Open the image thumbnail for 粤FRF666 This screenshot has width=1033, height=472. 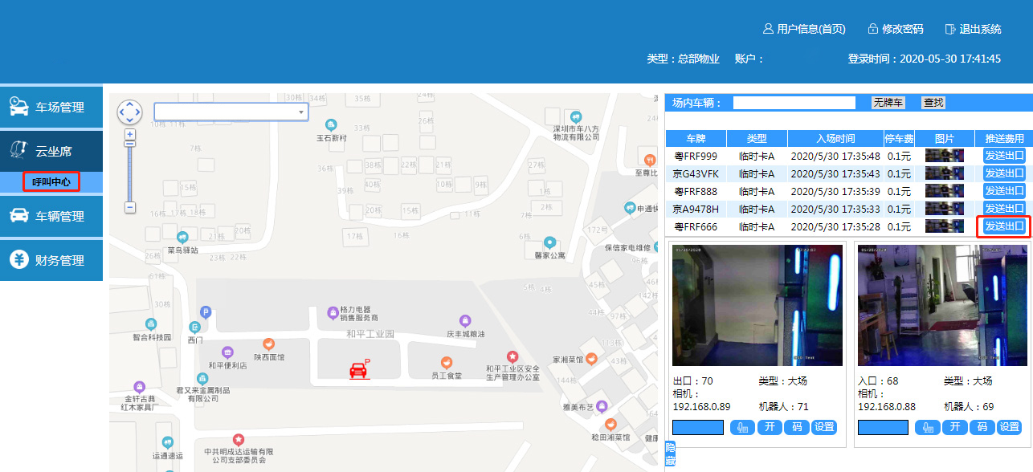(x=944, y=226)
